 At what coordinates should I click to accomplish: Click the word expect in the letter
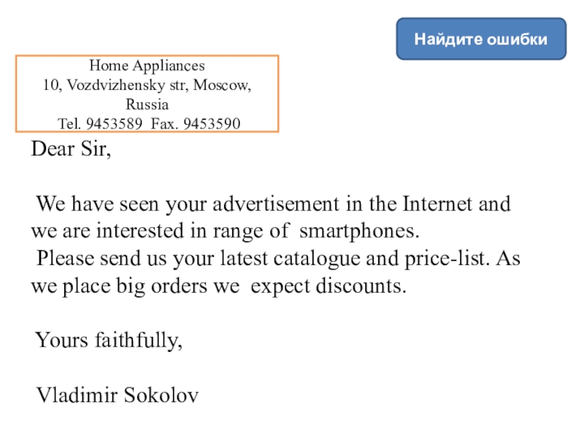coord(280,285)
